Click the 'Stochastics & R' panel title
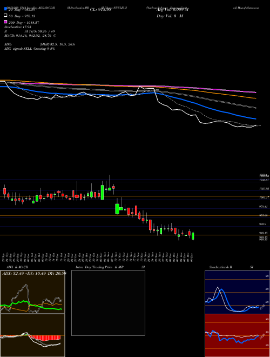Image resolution: width=270 pixels, height=357 pixels. (220, 267)
